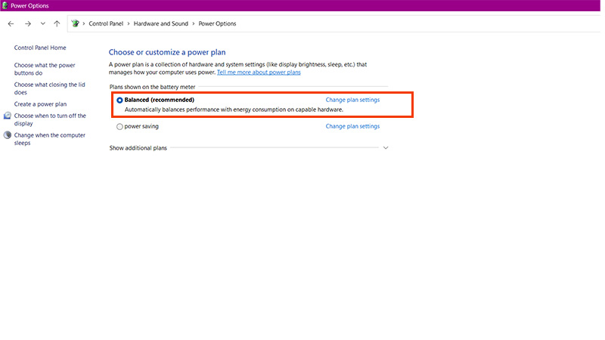Click icon beside 'Choose when to turn off the display'

coord(8,116)
